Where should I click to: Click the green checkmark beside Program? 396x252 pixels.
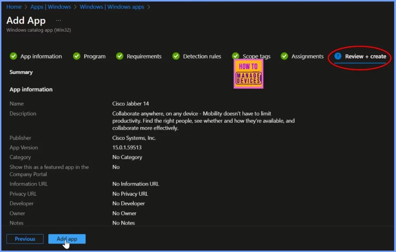pos(77,56)
